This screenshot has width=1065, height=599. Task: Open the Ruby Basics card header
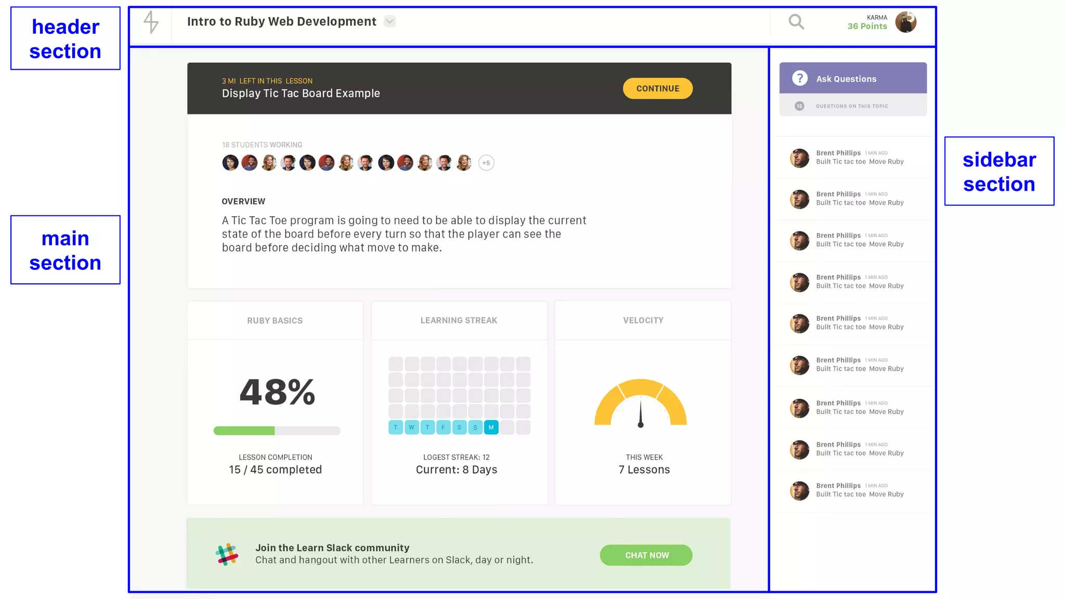tap(275, 321)
